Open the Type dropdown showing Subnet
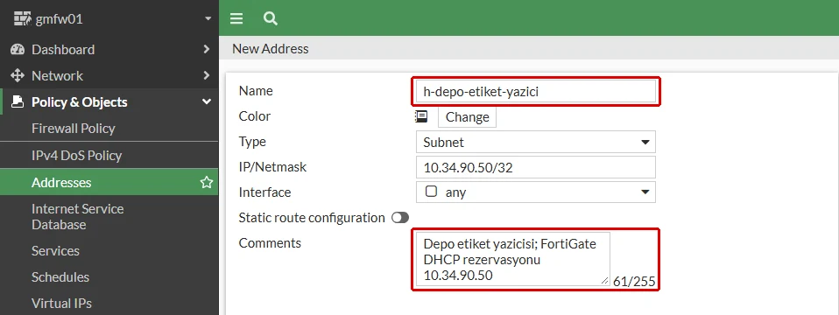This screenshot has width=839, height=315. point(536,143)
